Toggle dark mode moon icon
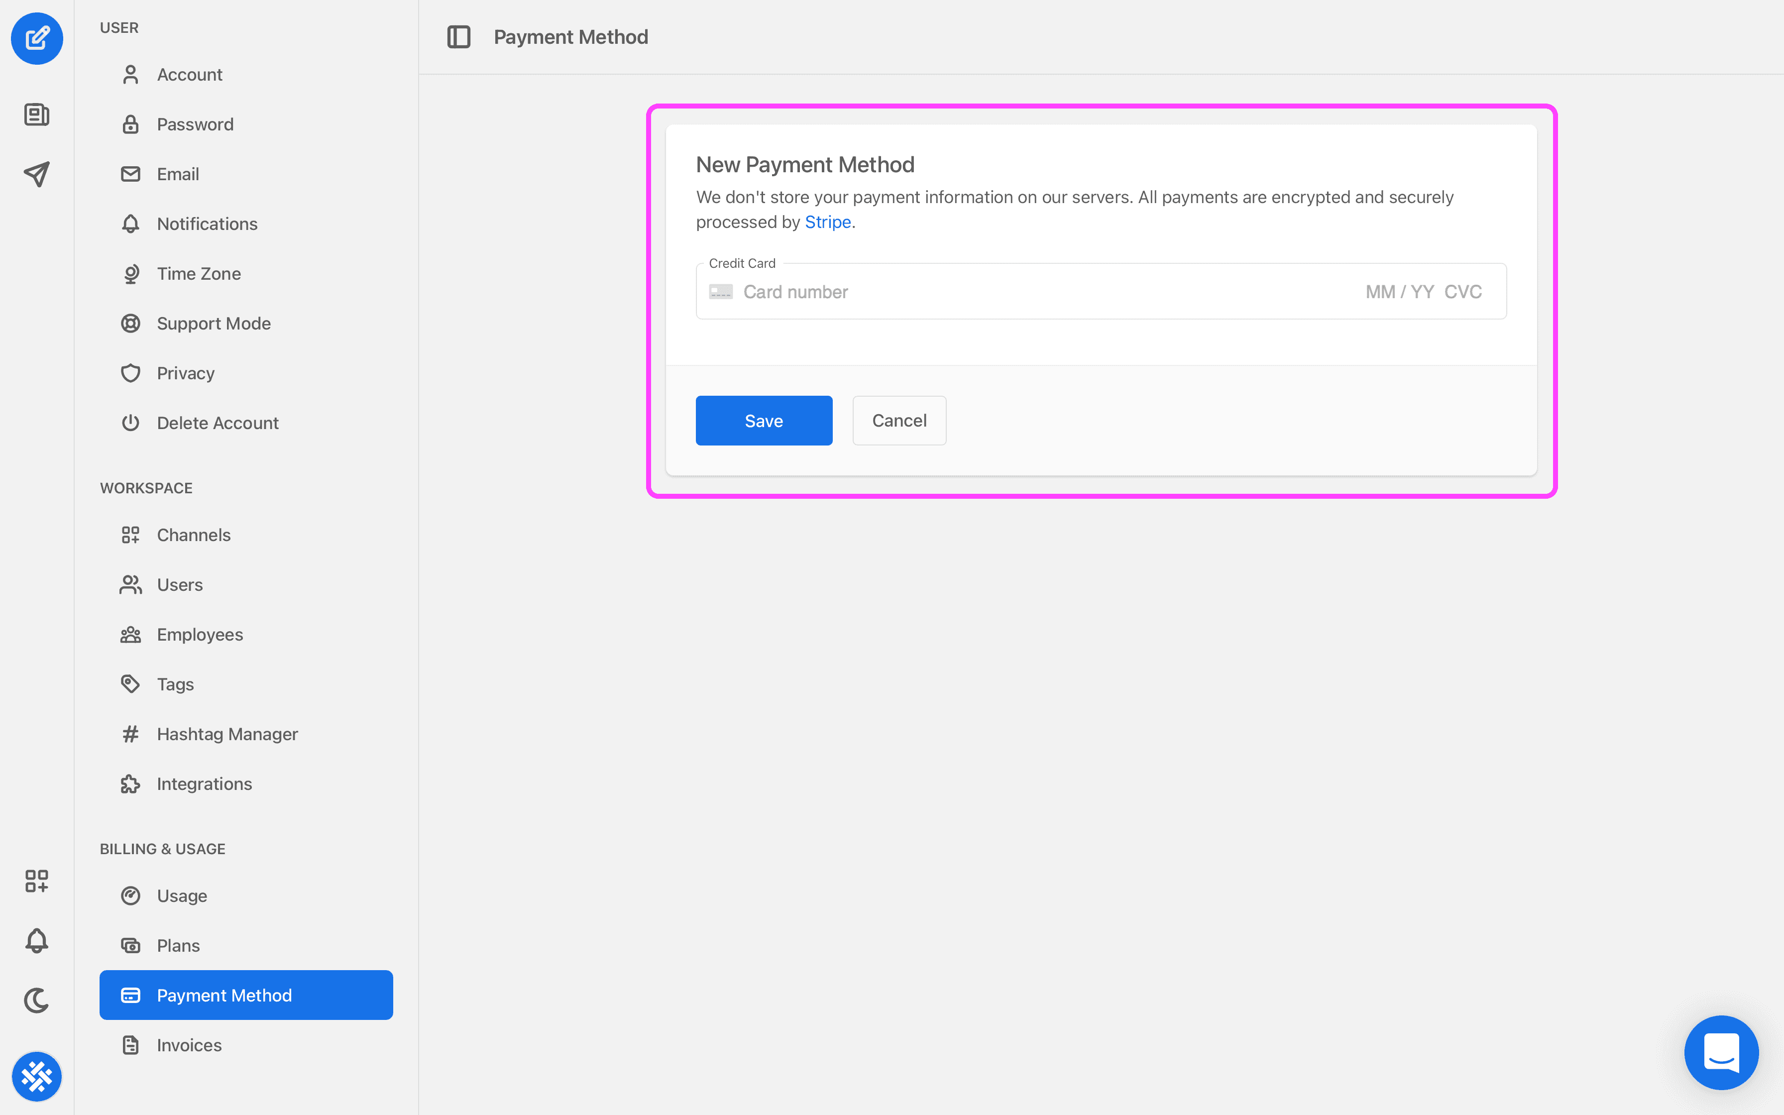The width and height of the screenshot is (1784, 1115). coord(37,1000)
